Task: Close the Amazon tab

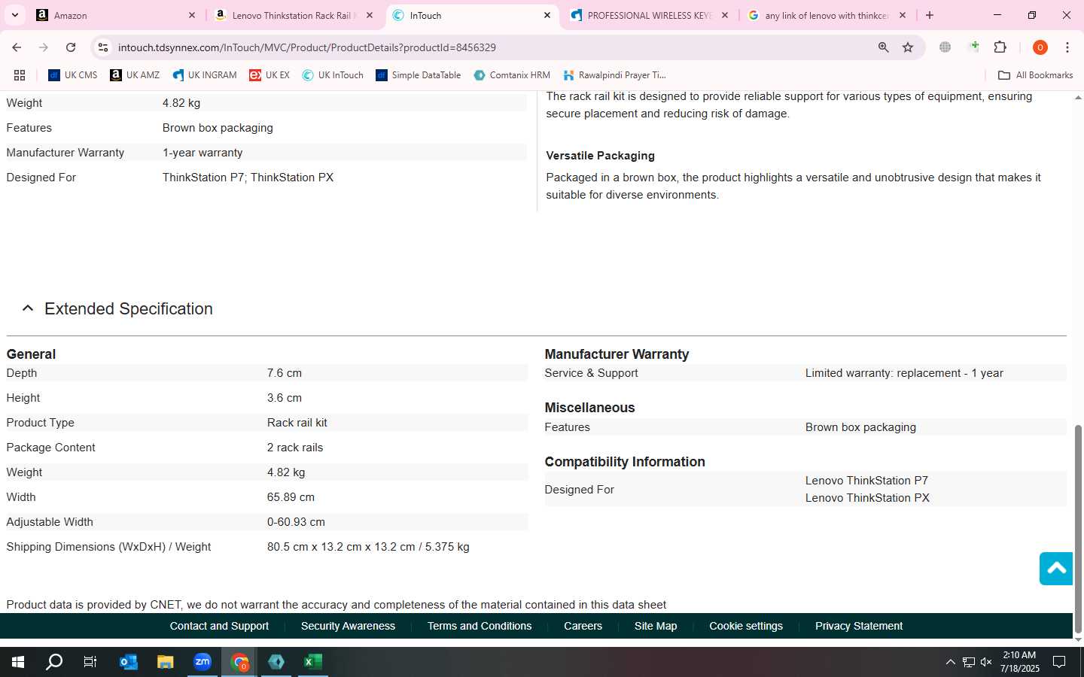Action: 191,15
